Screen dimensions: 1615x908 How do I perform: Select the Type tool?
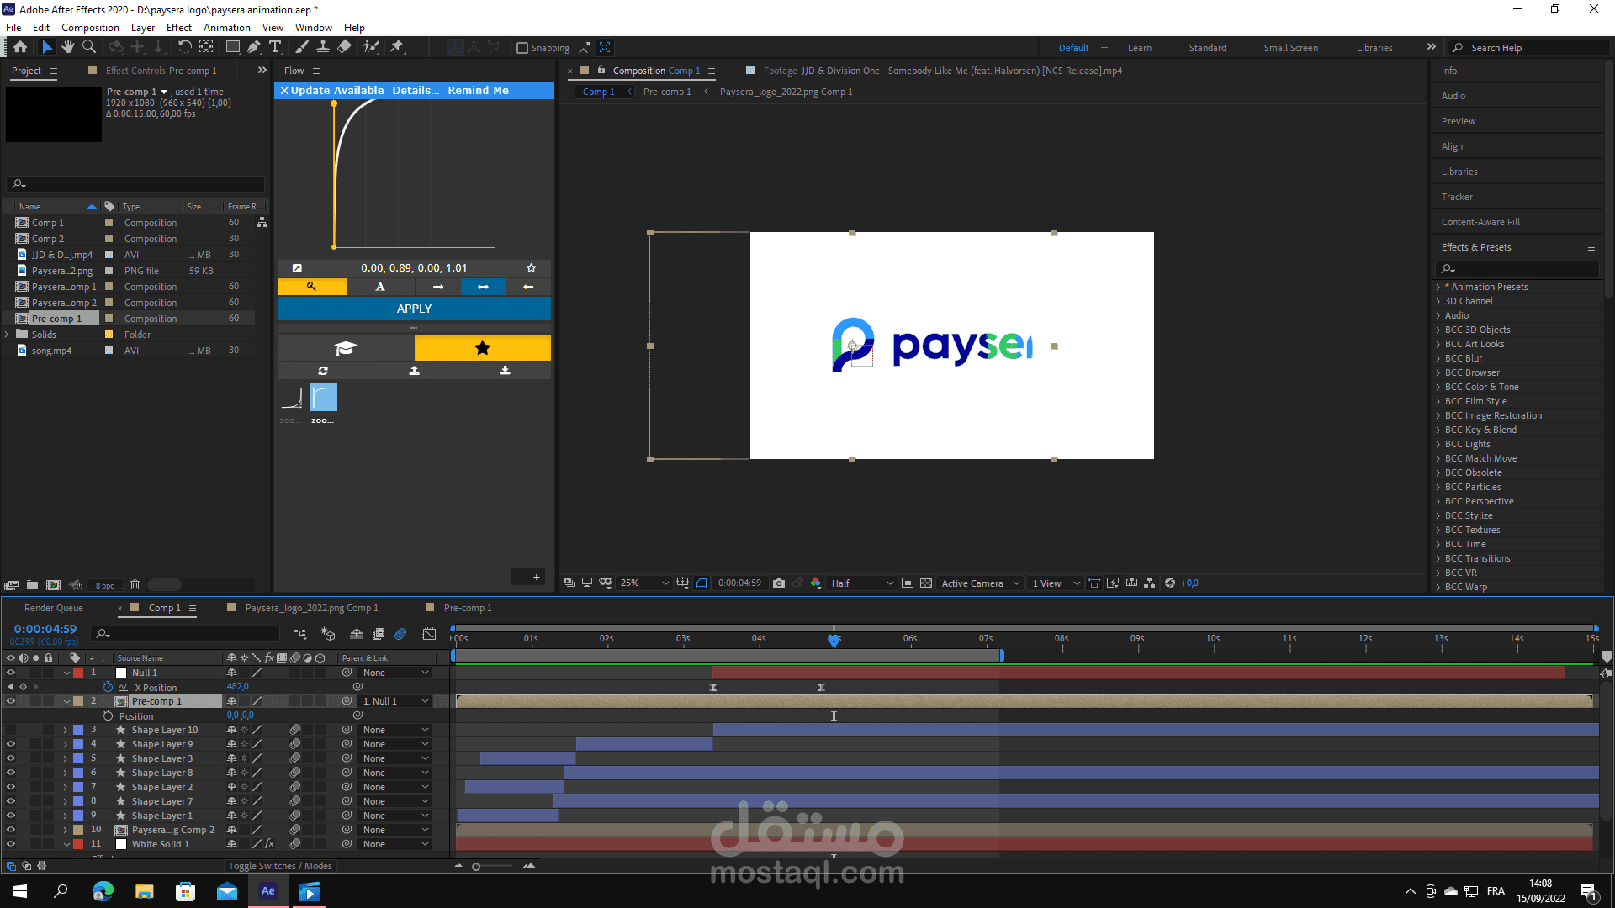[275, 47]
